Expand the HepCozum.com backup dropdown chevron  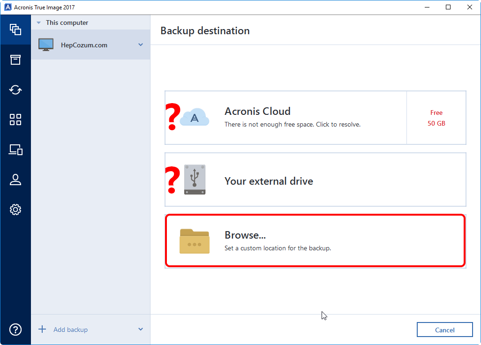click(141, 45)
